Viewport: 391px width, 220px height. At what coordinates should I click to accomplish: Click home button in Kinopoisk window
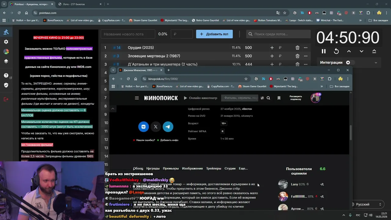[x=136, y=79]
